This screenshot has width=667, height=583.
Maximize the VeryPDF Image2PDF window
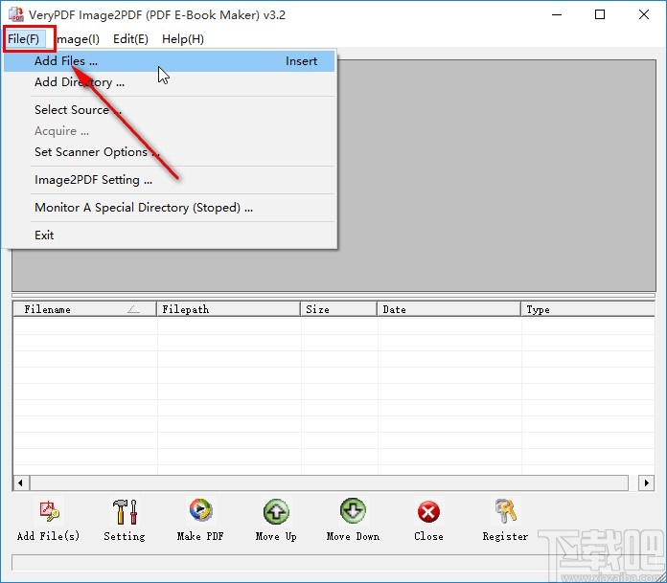pos(600,14)
